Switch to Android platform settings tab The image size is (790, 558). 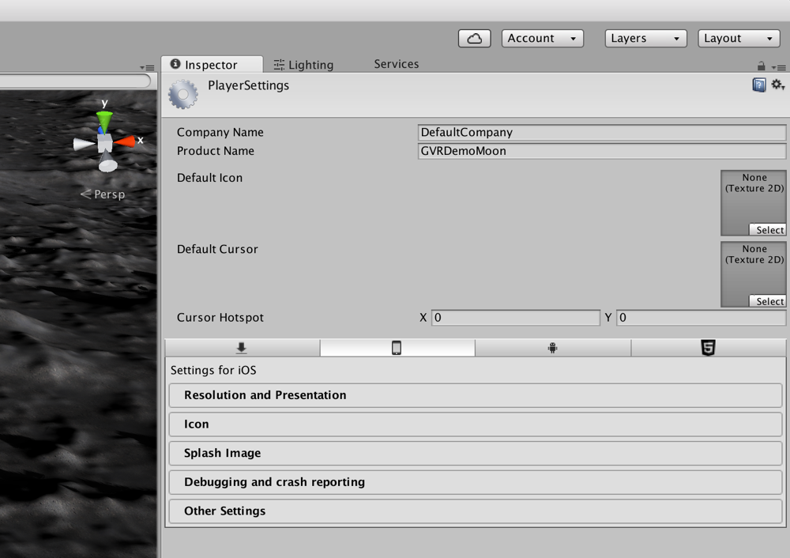tap(553, 348)
